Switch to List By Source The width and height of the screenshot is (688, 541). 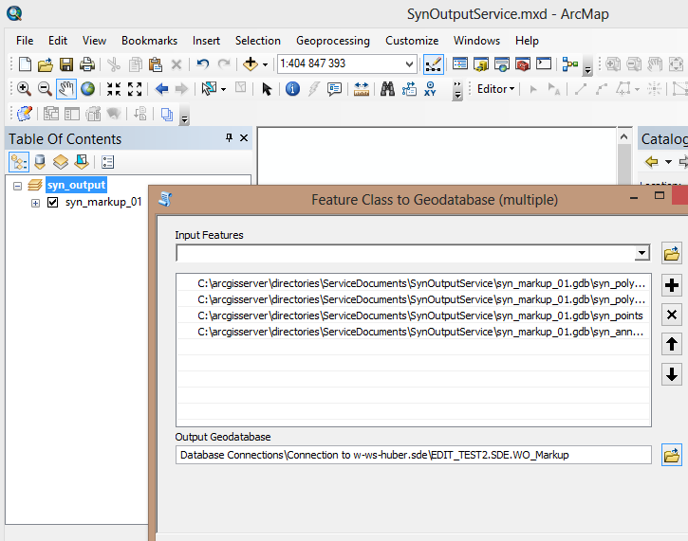point(40,162)
